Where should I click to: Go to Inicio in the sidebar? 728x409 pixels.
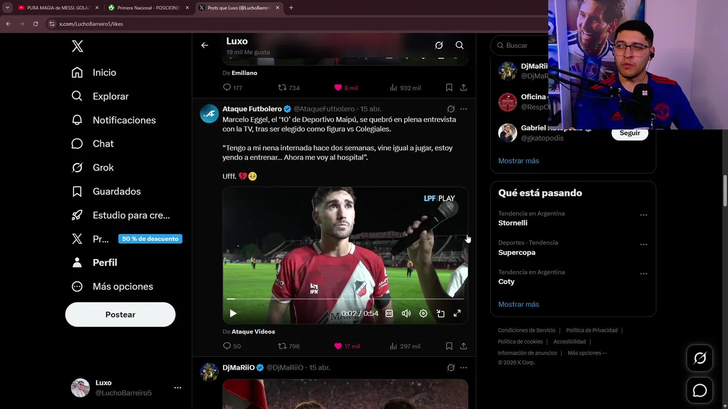click(x=94, y=73)
